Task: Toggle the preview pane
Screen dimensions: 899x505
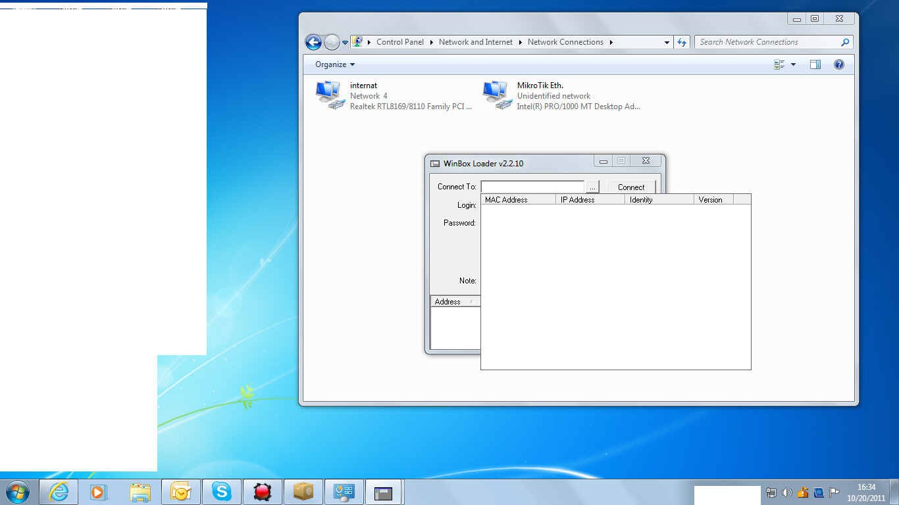Action: tap(815, 64)
